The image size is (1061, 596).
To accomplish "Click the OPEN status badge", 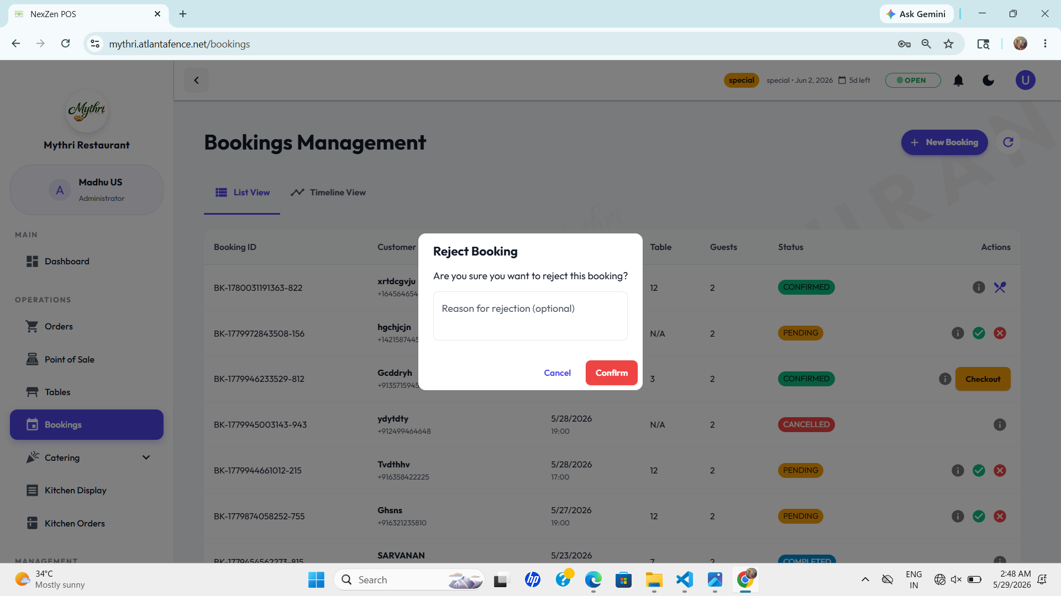I will click(912, 81).
